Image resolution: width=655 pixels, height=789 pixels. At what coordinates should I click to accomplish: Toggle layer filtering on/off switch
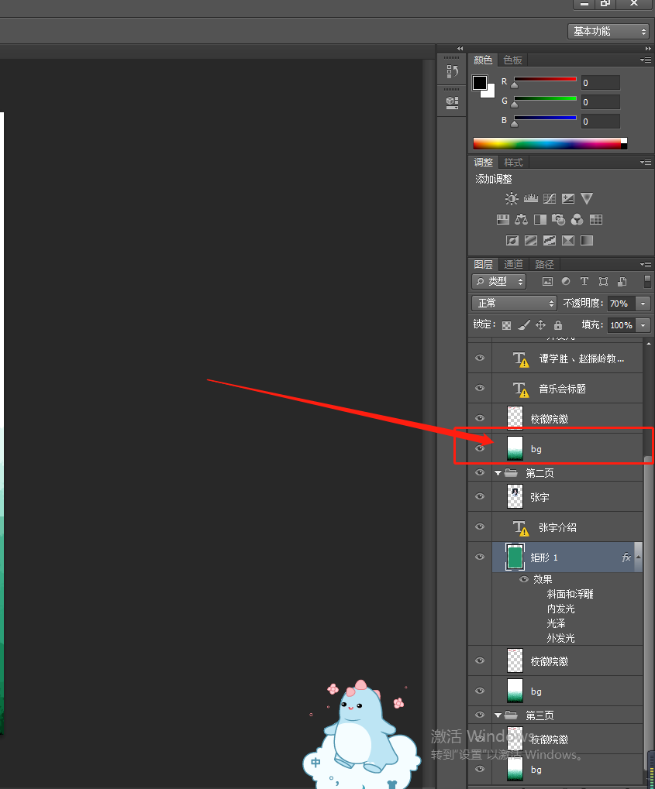click(647, 281)
